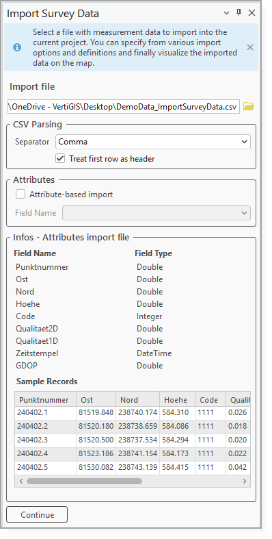This screenshot has width=272, height=539.
Task: Select cell 240402.3 in sample records
Action: tap(45, 440)
